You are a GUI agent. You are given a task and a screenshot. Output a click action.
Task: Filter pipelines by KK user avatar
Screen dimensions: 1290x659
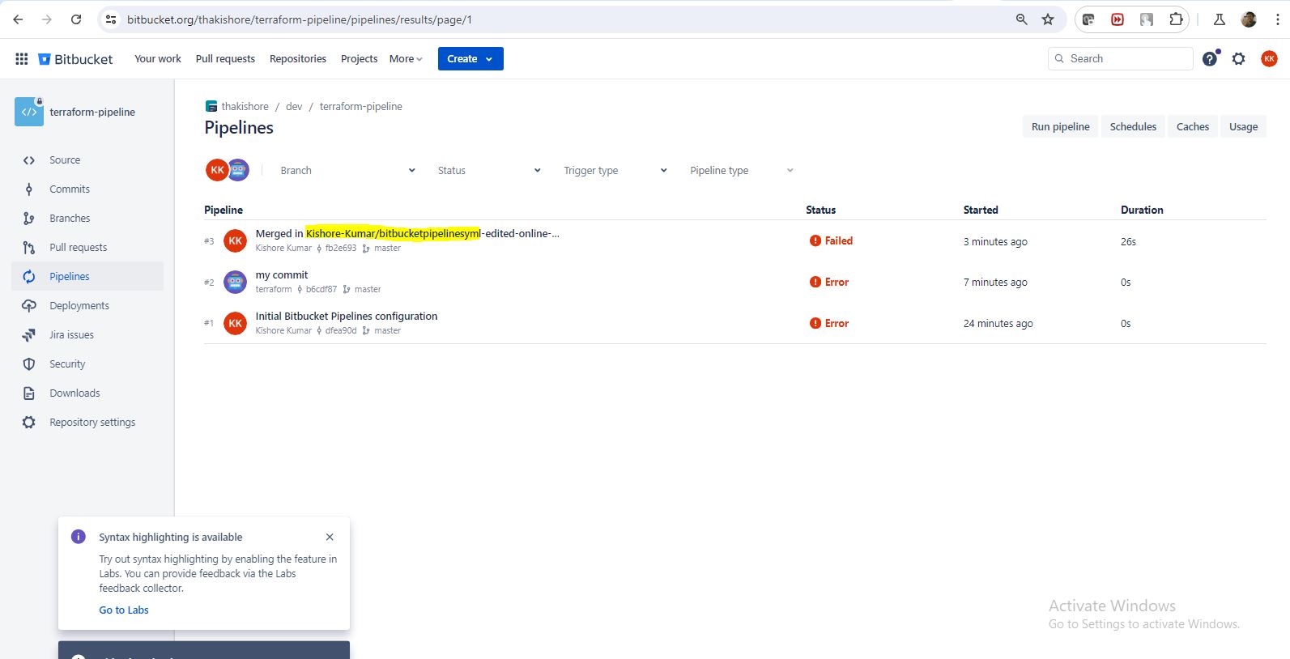click(x=216, y=170)
